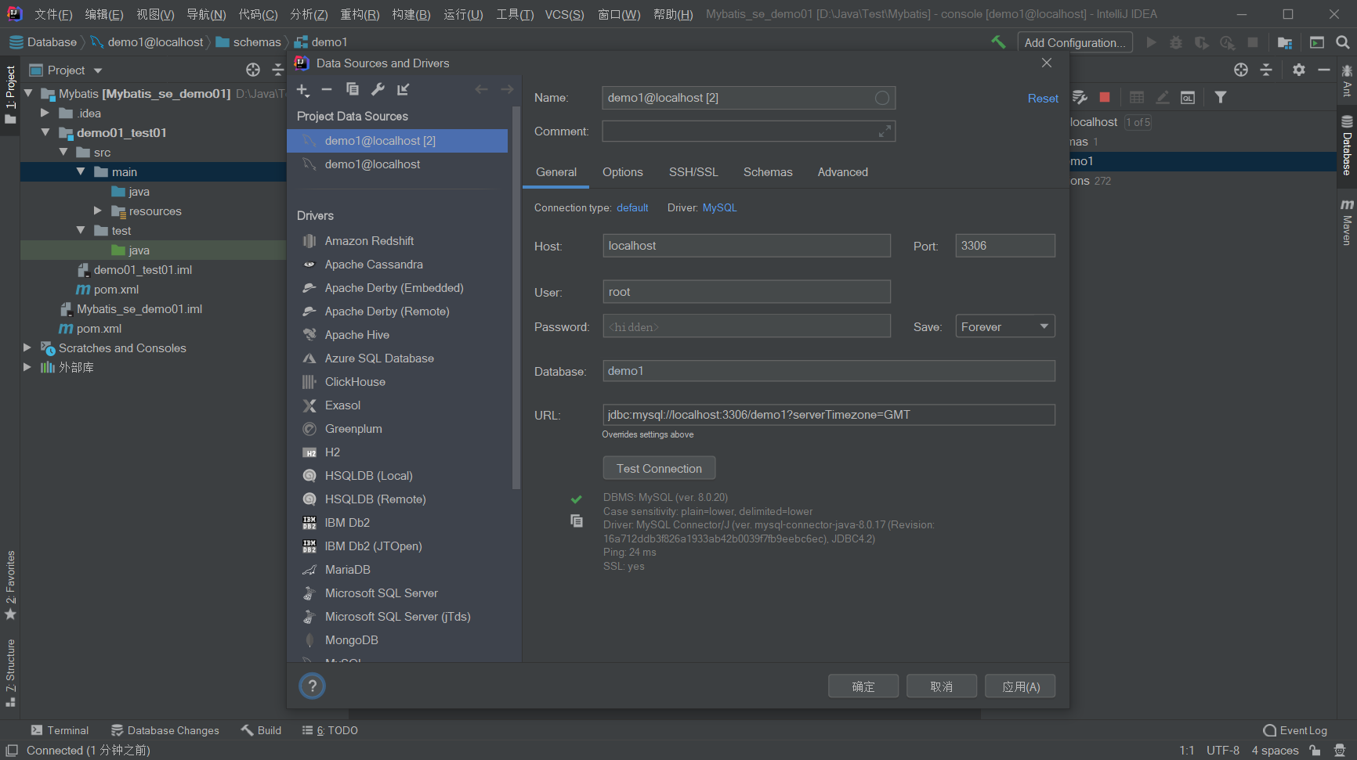Open the 重构(R) menu
This screenshot has width=1357, height=760.
click(360, 15)
